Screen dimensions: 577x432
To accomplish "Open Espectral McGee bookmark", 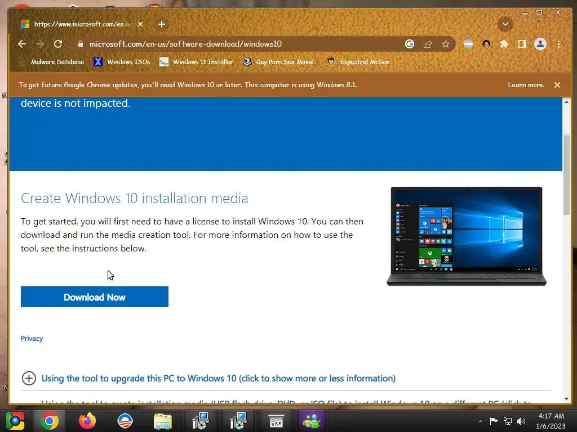I will pos(358,62).
